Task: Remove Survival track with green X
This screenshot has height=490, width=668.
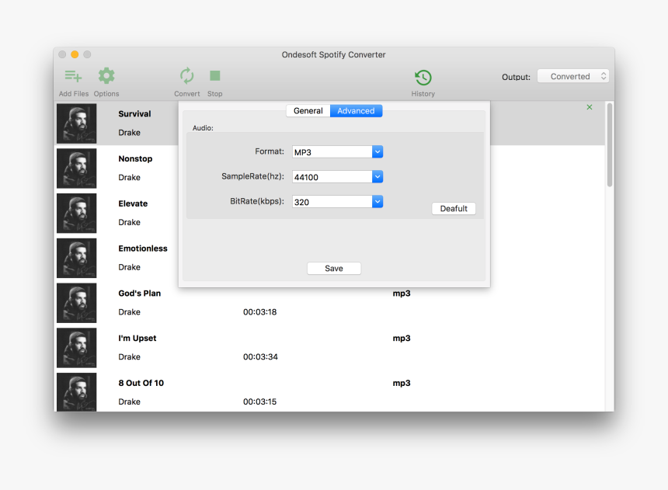Action: pos(590,107)
